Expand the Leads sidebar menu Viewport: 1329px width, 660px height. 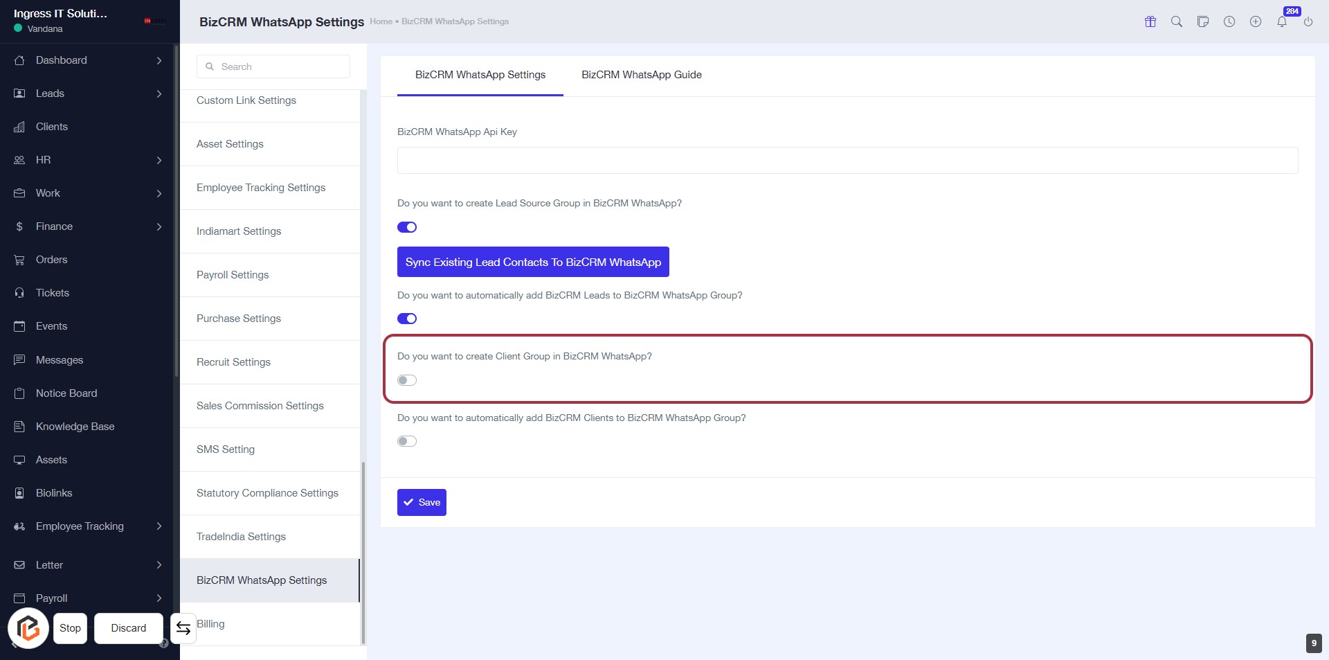coord(159,93)
